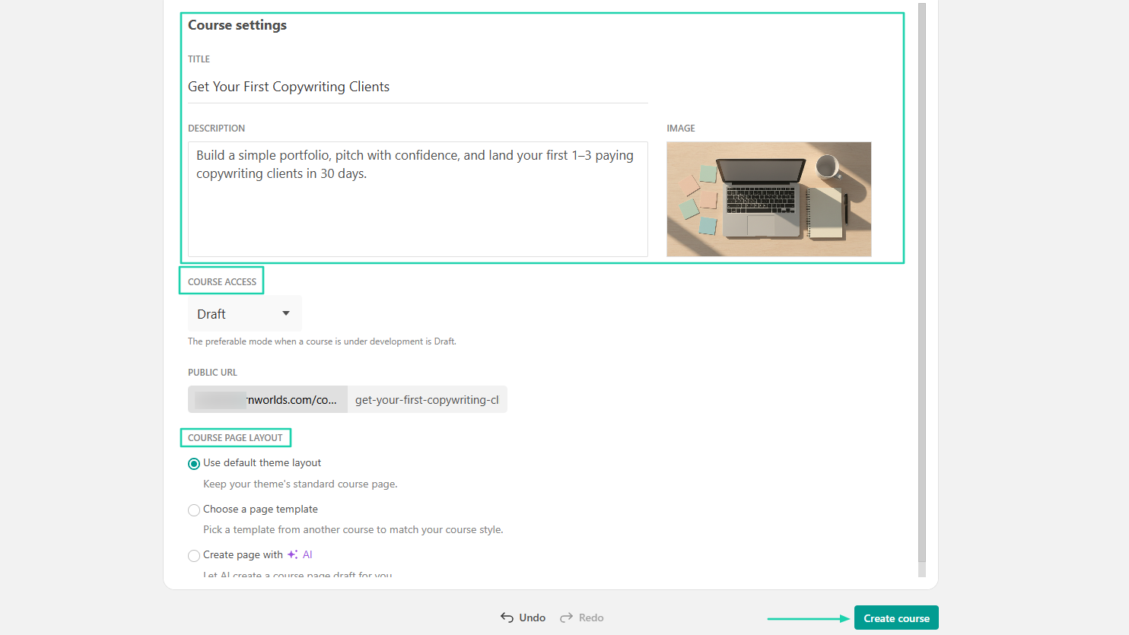The image size is (1129, 635).
Task: Select Choose a page template option
Action: [x=194, y=510]
